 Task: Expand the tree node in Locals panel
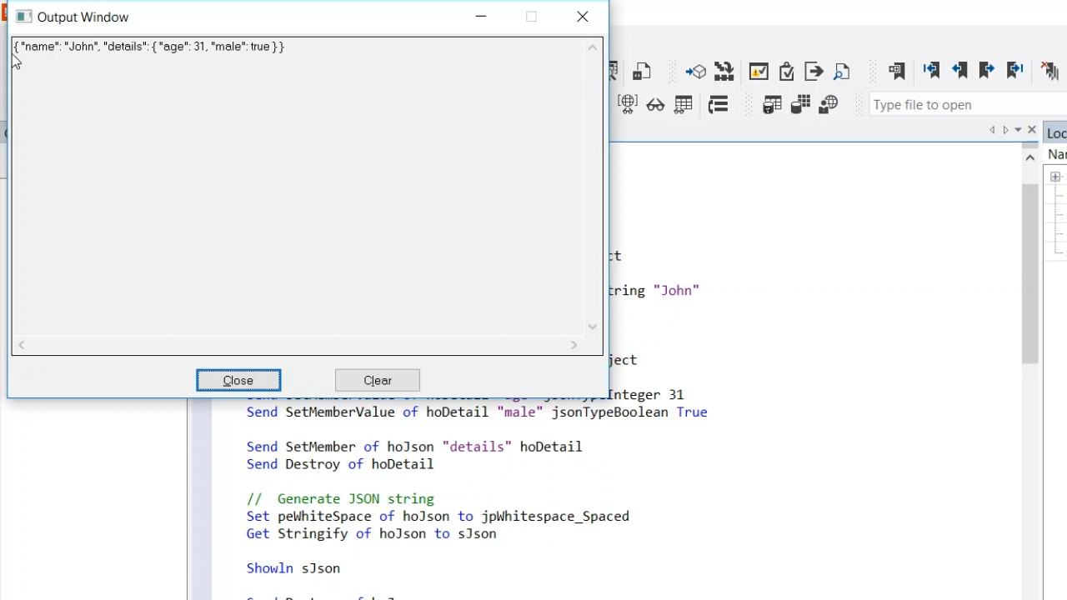point(1055,177)
